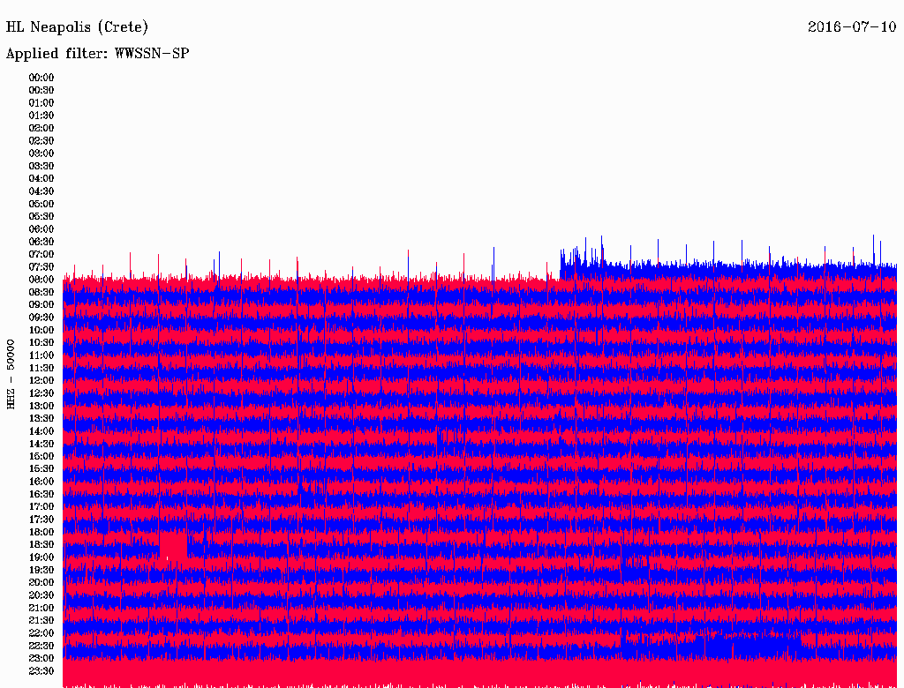
Task: Pick the 07:30 time label
Action: point(41,267)
